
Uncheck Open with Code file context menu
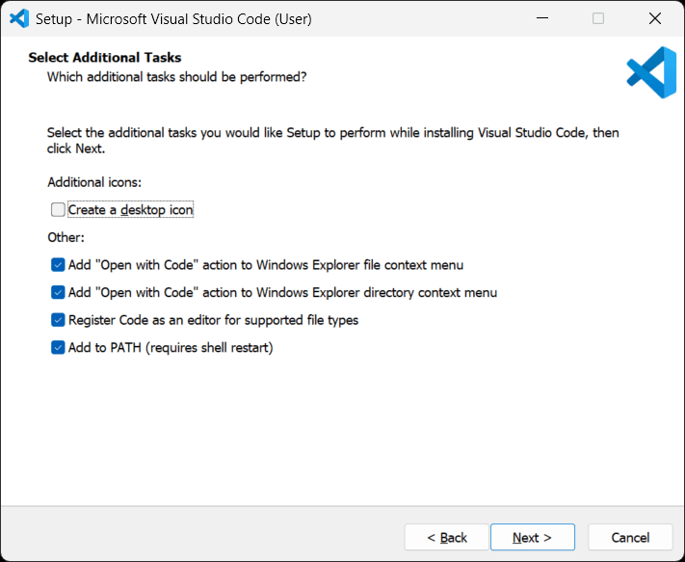coord(58,265)
